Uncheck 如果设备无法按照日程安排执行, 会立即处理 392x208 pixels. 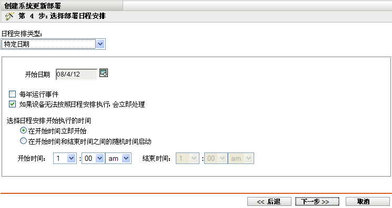[12, 104]
